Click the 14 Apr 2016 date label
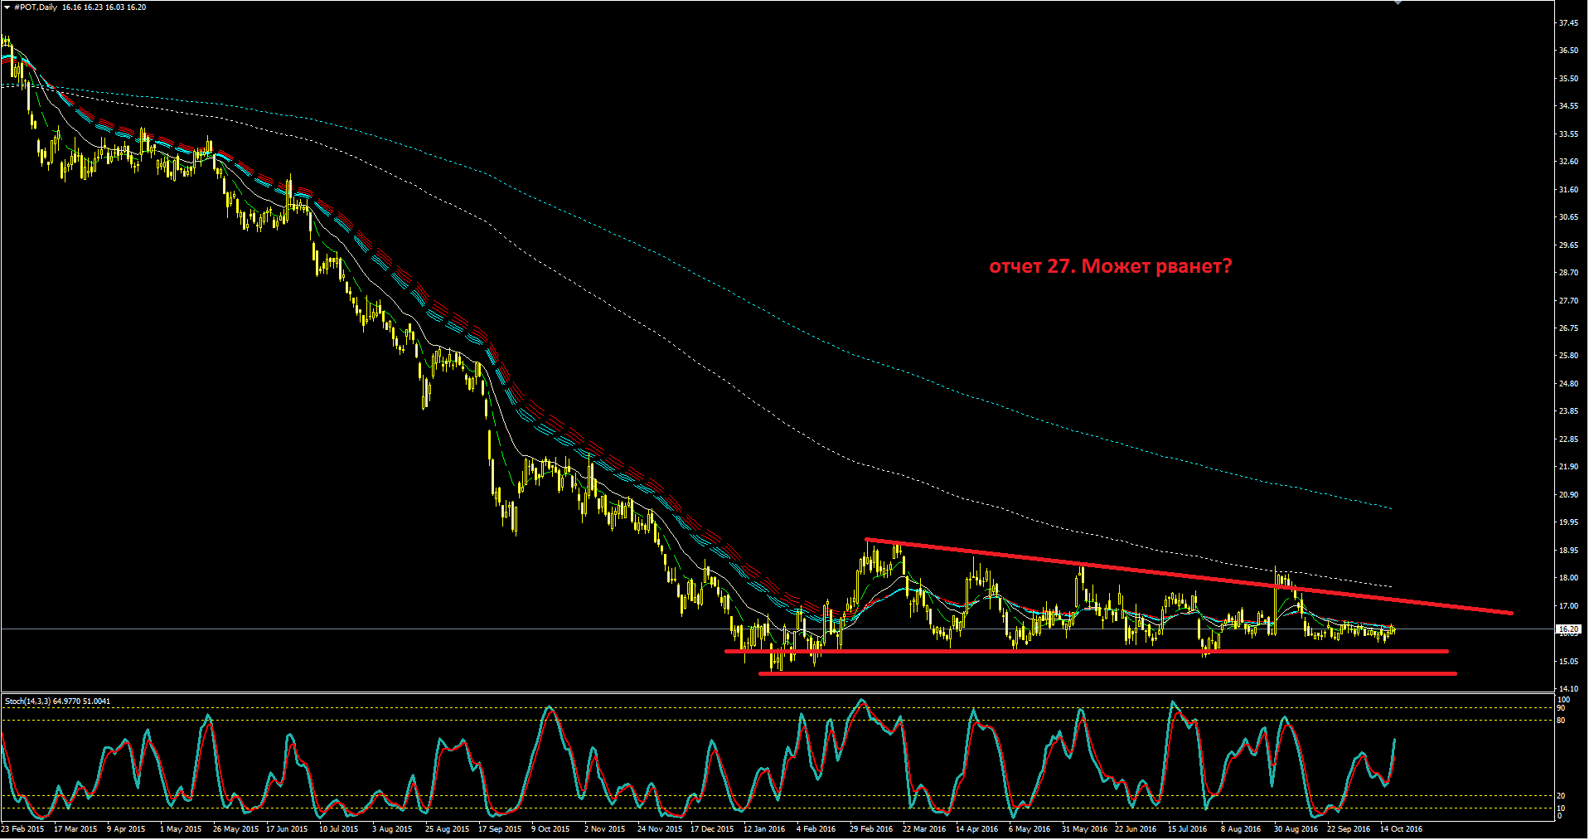Screen dimensions: 1589x840 click(x=976, y=829)
